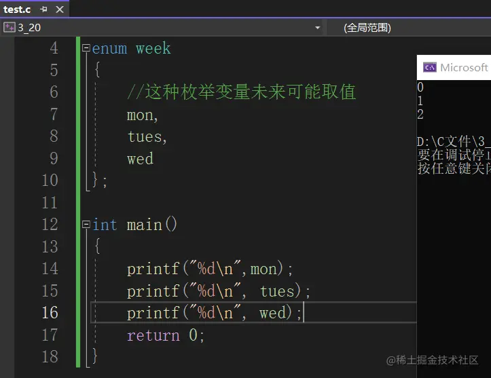491x378 pixels.
Task: Click the int keyword on line 12
Action: coord(105,225)
